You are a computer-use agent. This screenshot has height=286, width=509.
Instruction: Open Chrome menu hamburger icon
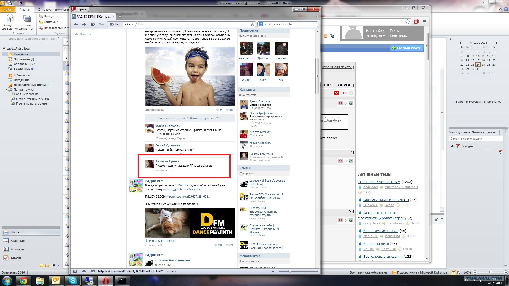pyautogui.click(x=424, y=22)
